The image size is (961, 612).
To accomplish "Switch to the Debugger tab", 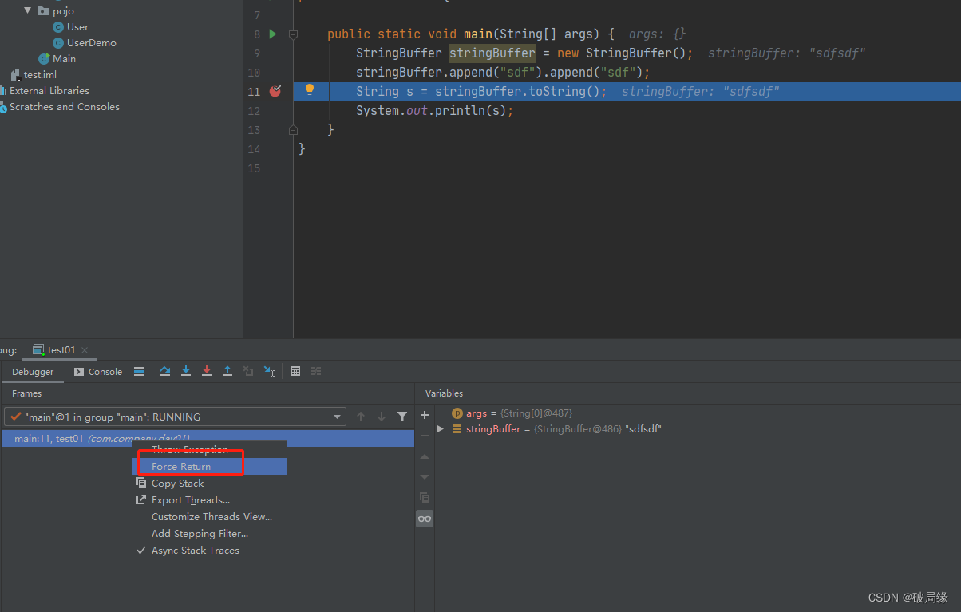I will pyautogui.click(x=33, y=372).
